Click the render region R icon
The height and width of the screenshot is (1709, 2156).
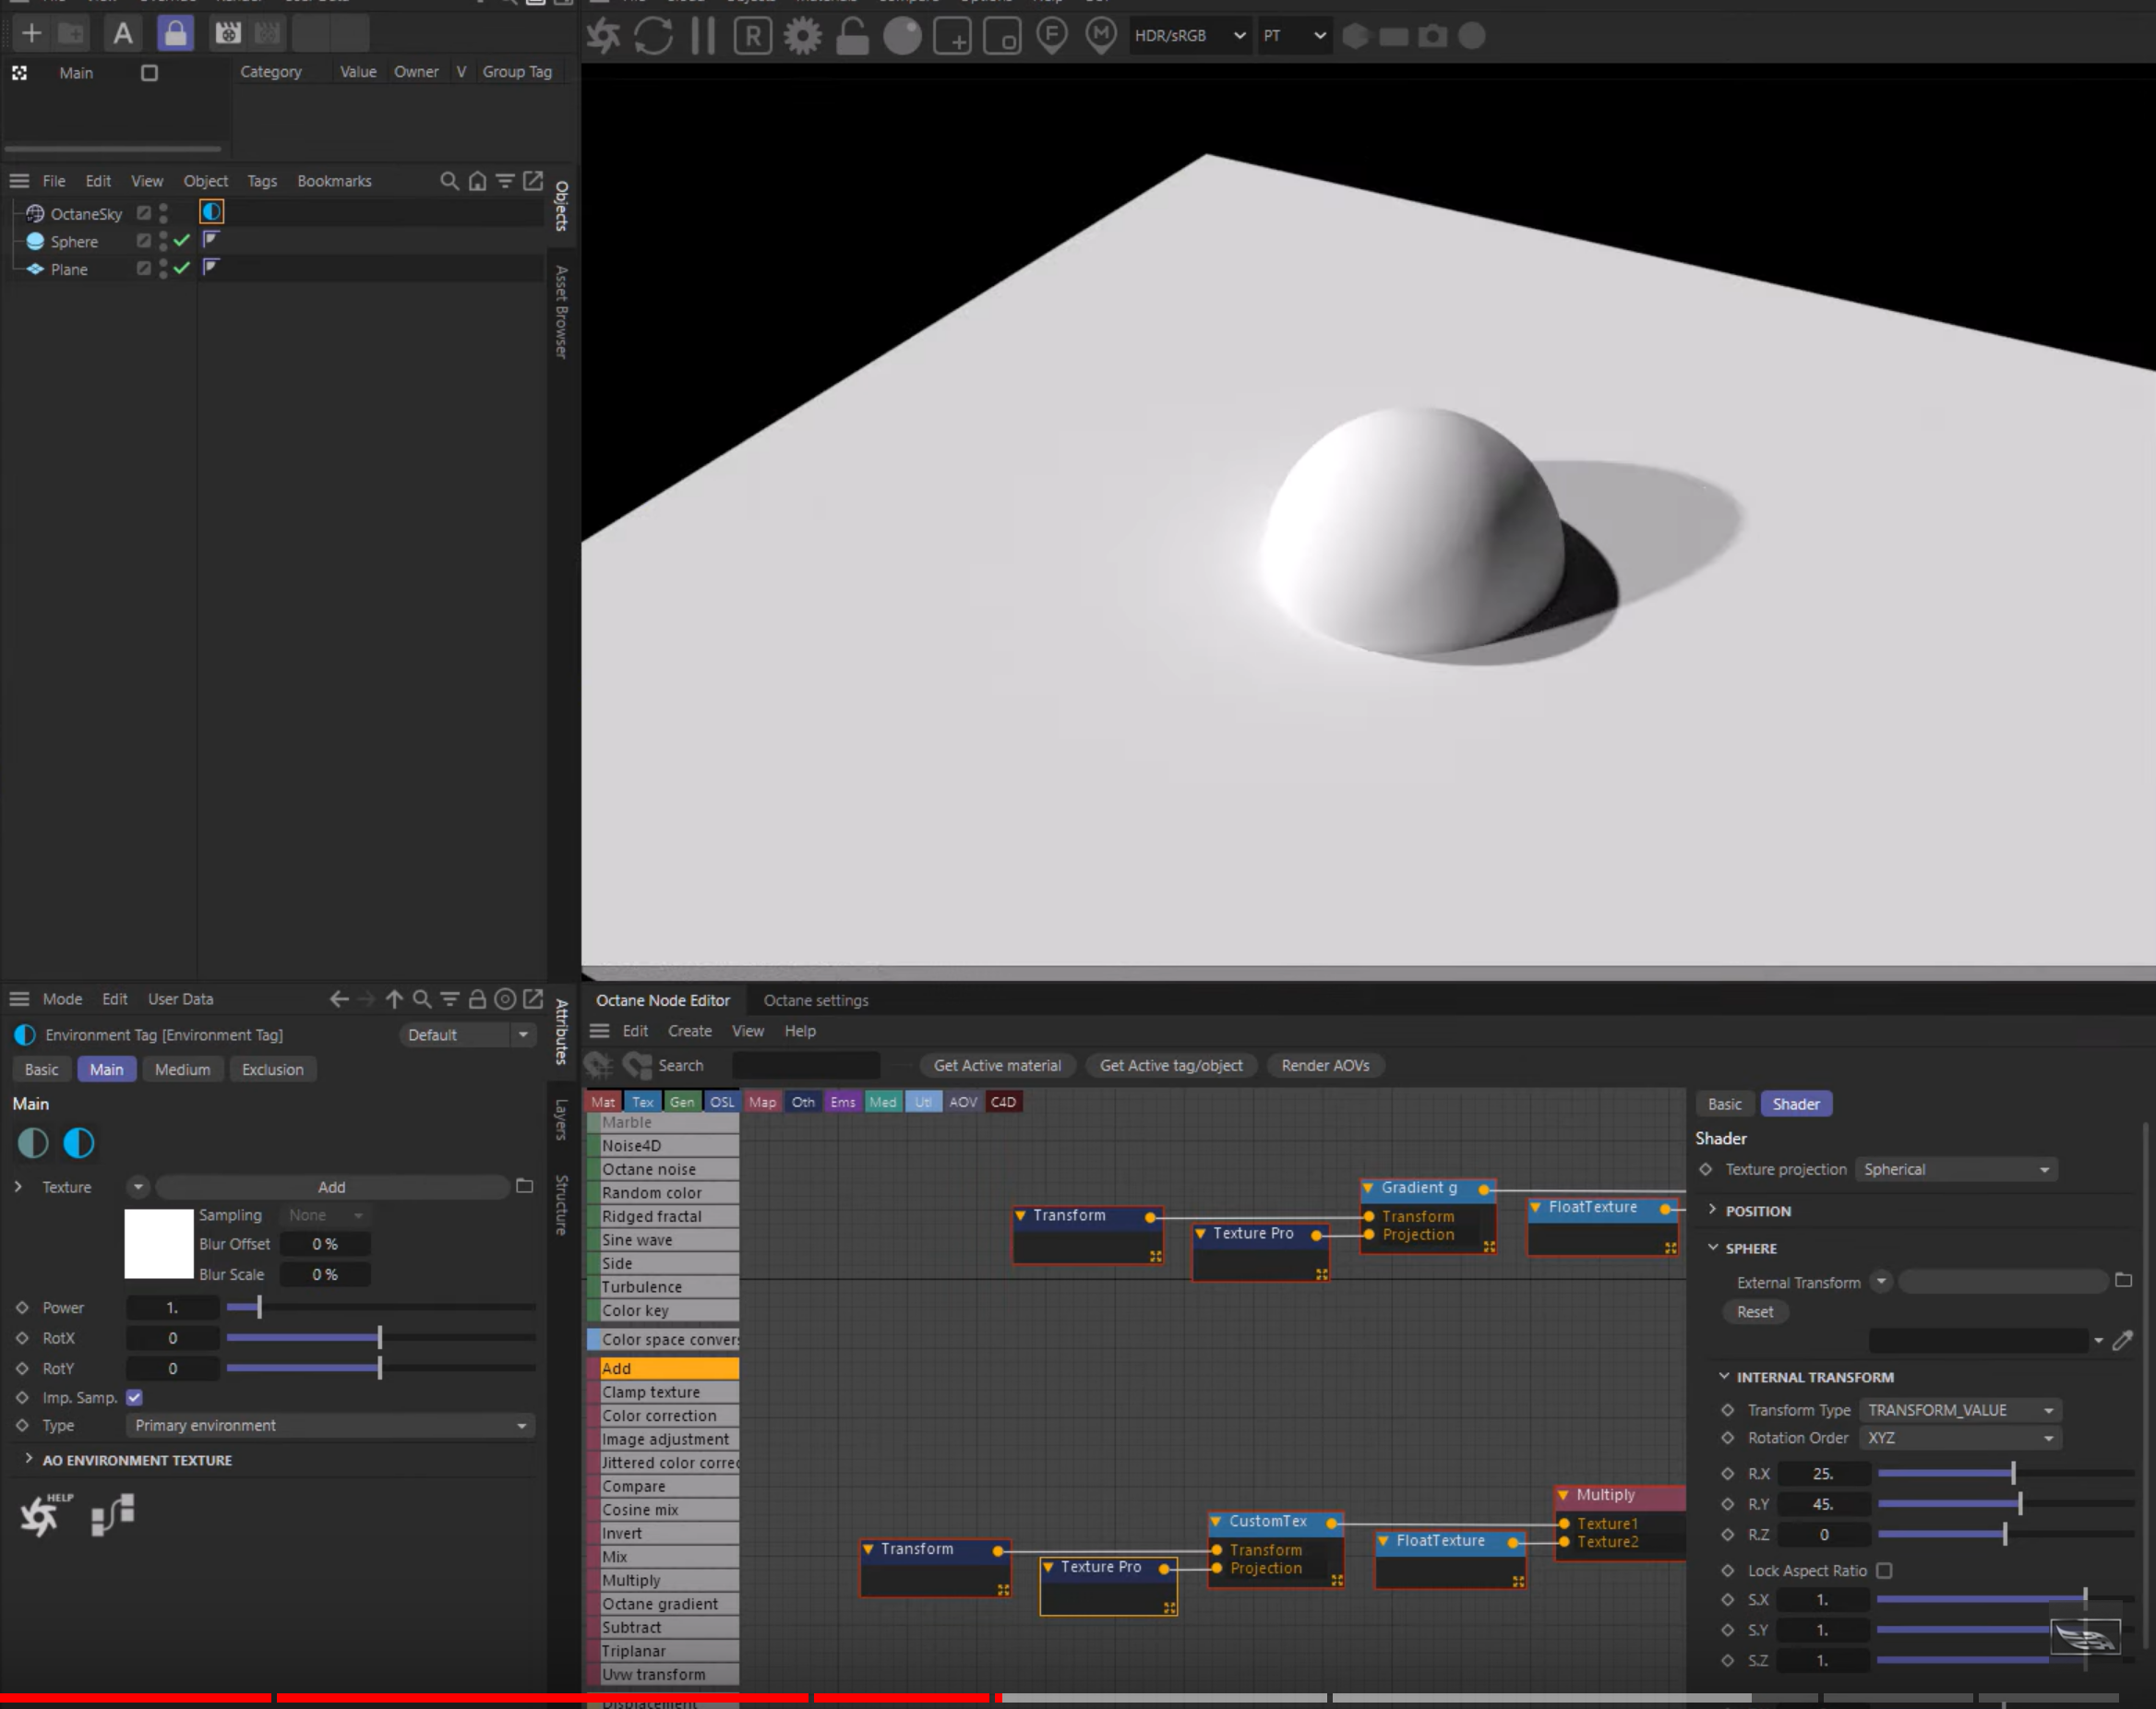point(752,36)
